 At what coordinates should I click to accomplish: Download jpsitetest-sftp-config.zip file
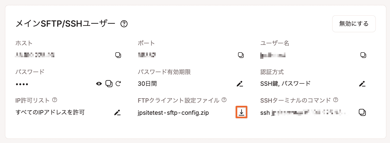(241, 112)
